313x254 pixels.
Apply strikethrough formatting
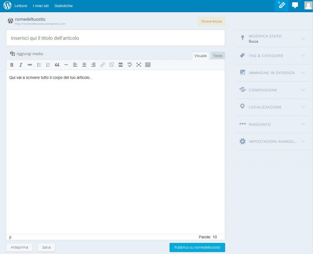30,65
